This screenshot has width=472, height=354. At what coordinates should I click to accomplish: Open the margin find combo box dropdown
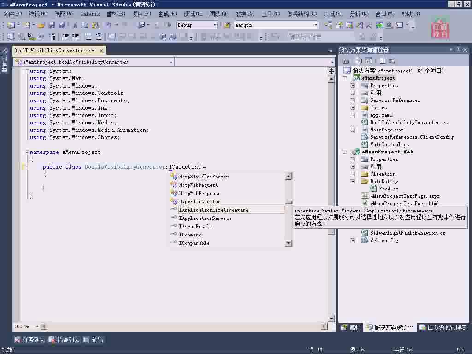(x=316, y=25)
